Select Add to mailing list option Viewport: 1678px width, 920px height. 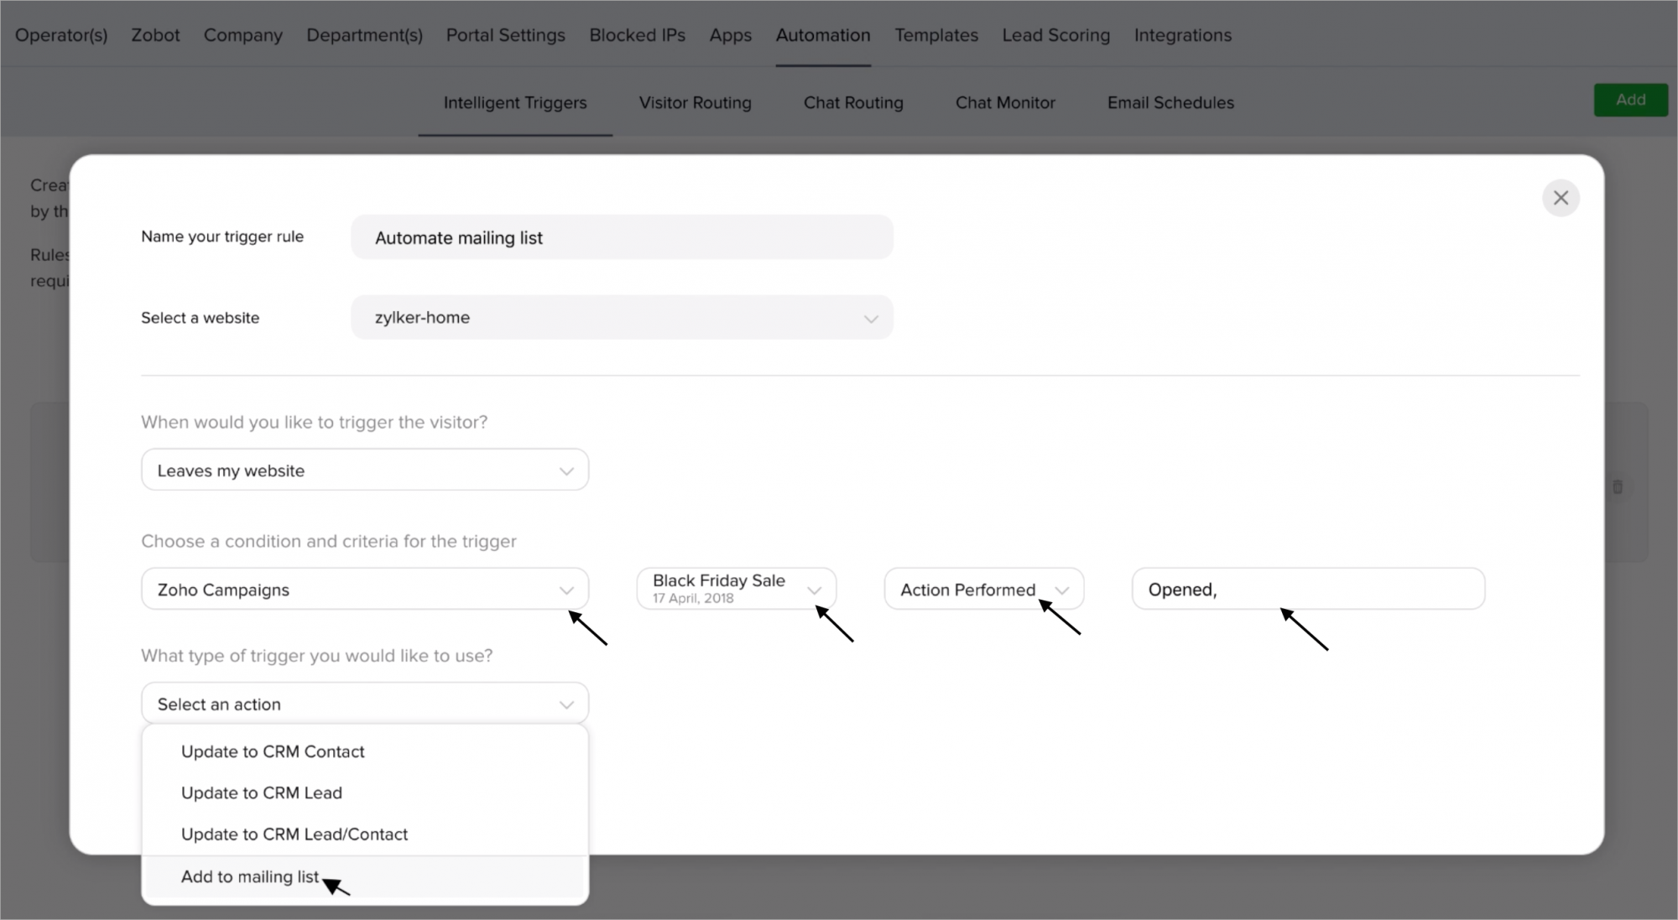point(365,876)
